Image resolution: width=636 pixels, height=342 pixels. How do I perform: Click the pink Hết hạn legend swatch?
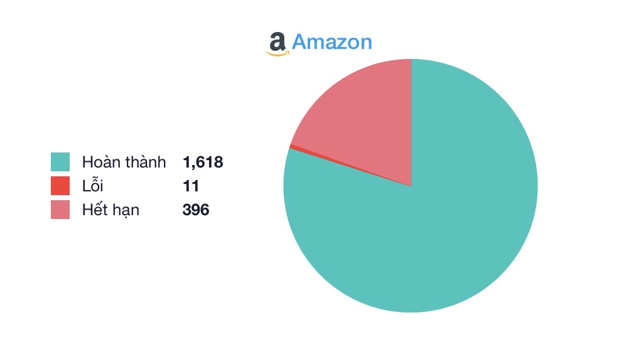[60, 210]
